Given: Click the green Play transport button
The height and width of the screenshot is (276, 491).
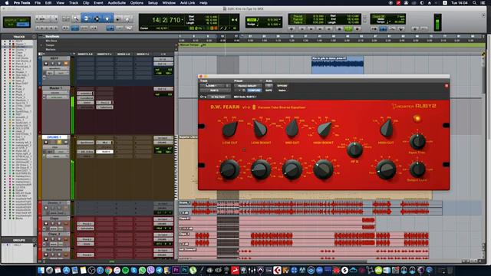Looking at the screenshot, I should tap(348, 29).
